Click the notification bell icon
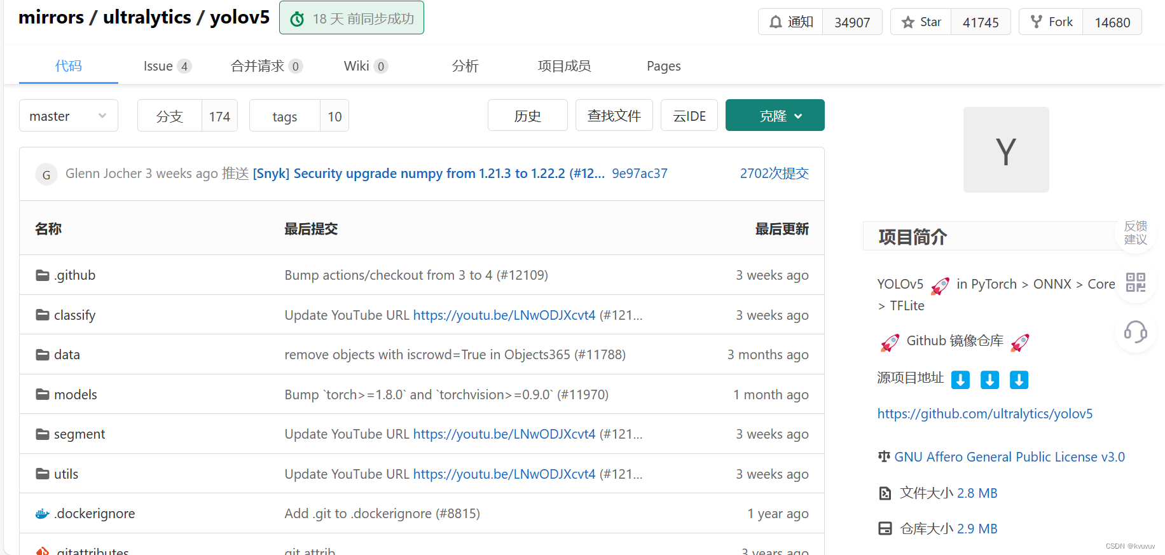Image resolution: width=1165 pixels, height=555 pixels. click(775, 22)
